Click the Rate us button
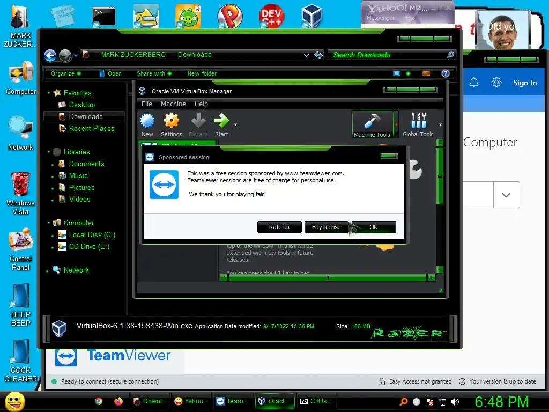The width and height of the screenshot is (549, 412). pyautogui.click(x=279, y=227)
